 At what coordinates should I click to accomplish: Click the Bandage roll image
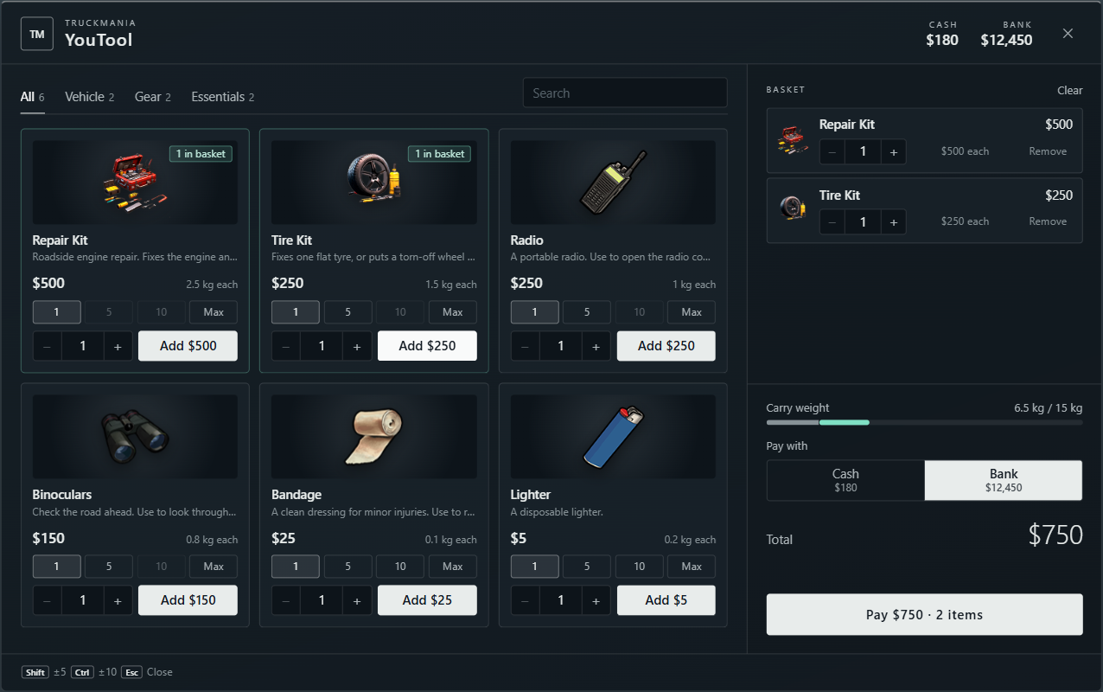pyautogui.click(x=373, y=437)
